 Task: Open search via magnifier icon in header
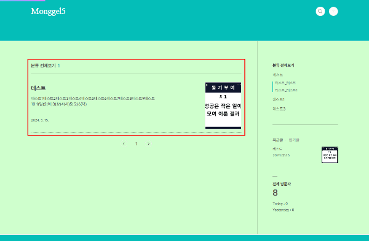pos(320,11)
